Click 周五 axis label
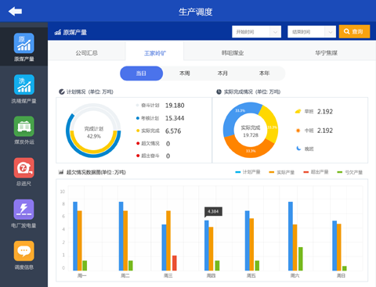Viewport: 376px width, 287px height. point(251,275)
